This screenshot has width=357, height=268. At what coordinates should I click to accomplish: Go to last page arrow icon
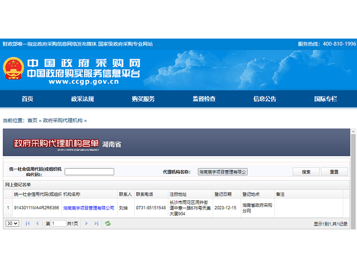point(96,224)
